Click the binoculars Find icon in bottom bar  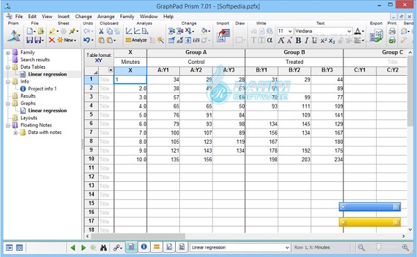click(x=104, y=248)
